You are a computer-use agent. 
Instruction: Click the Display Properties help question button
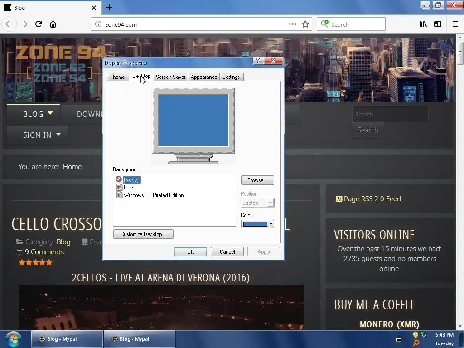tap(258, 61)
